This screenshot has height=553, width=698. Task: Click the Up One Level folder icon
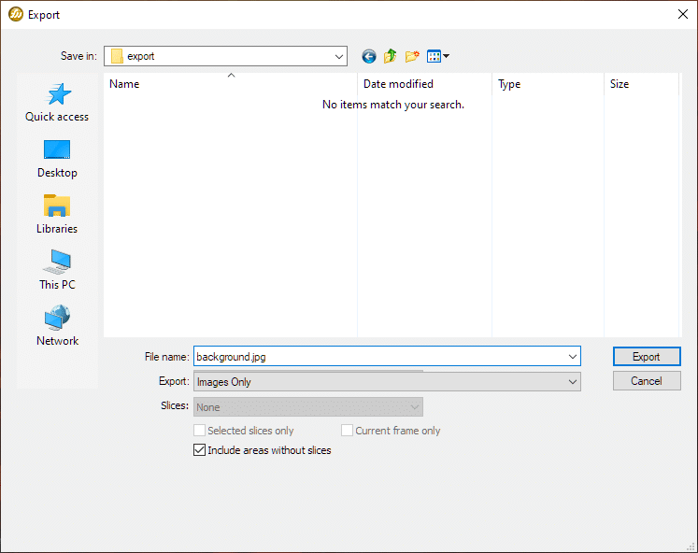click(390, 56)
